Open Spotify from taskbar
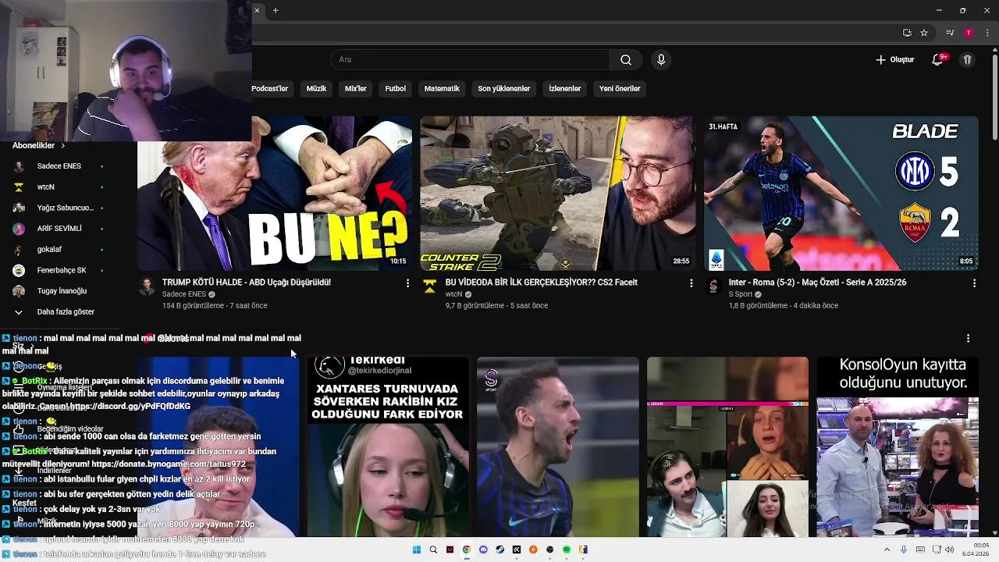Viewport: 999px width, 562px height. [x=567, y=550]
